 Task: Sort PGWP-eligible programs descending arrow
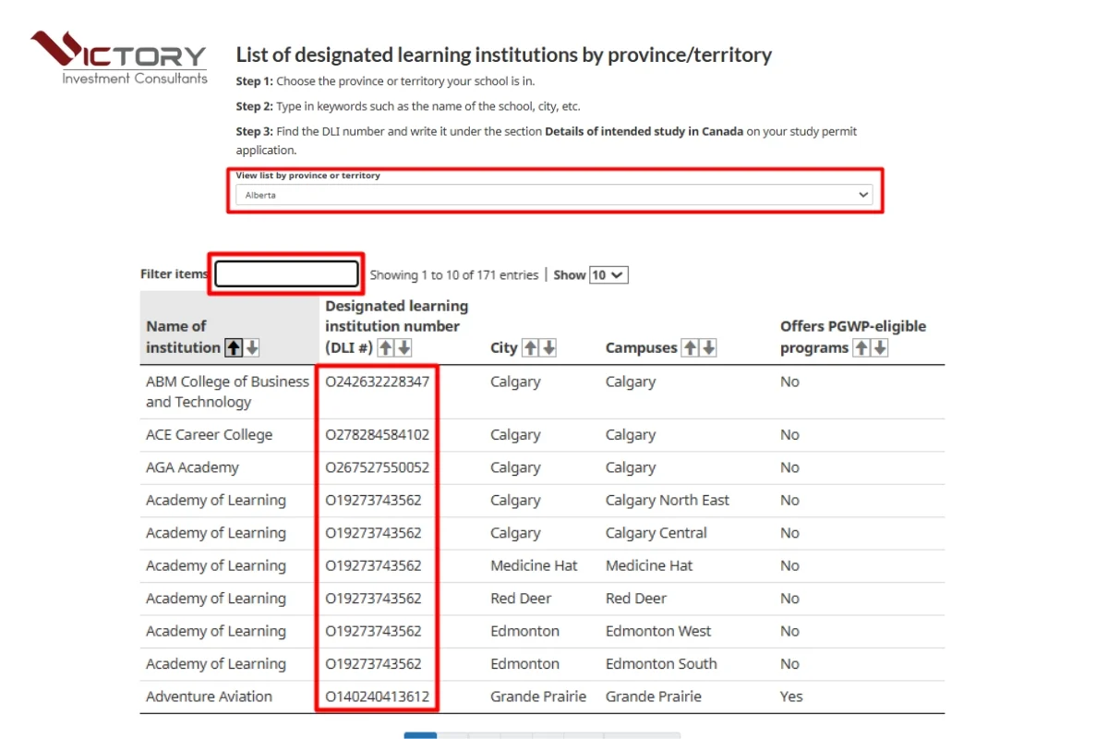click(x=880, y=347)
